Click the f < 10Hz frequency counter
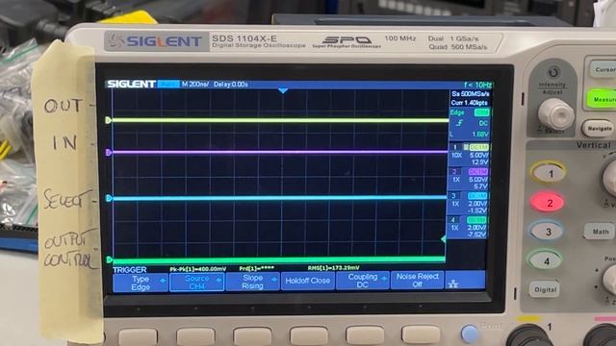Viewport: 616px width, 346px height. tap(477, 85)
